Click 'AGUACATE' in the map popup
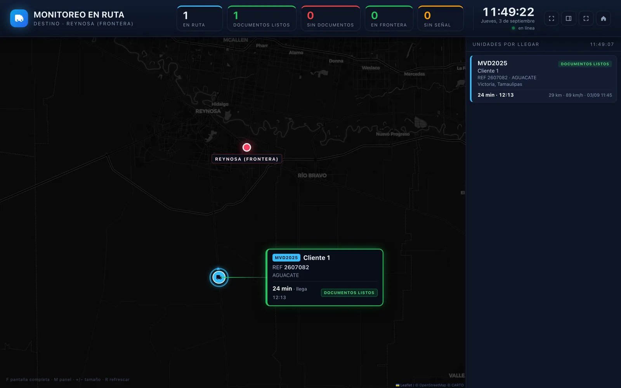621x388 pixels. point(286,275)
